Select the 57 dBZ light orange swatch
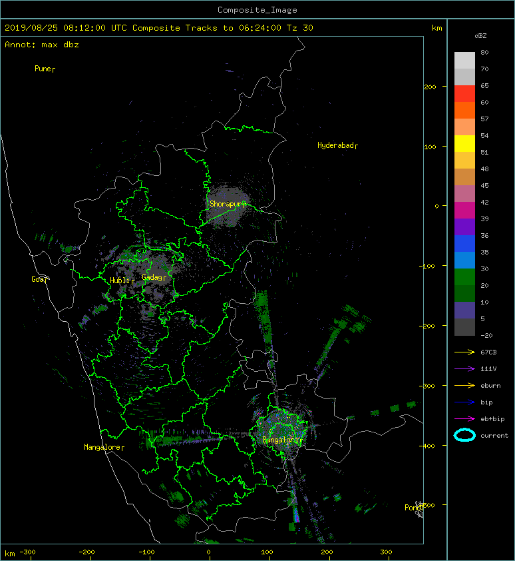The image size is (515, 561). click(x=464, y=127)
